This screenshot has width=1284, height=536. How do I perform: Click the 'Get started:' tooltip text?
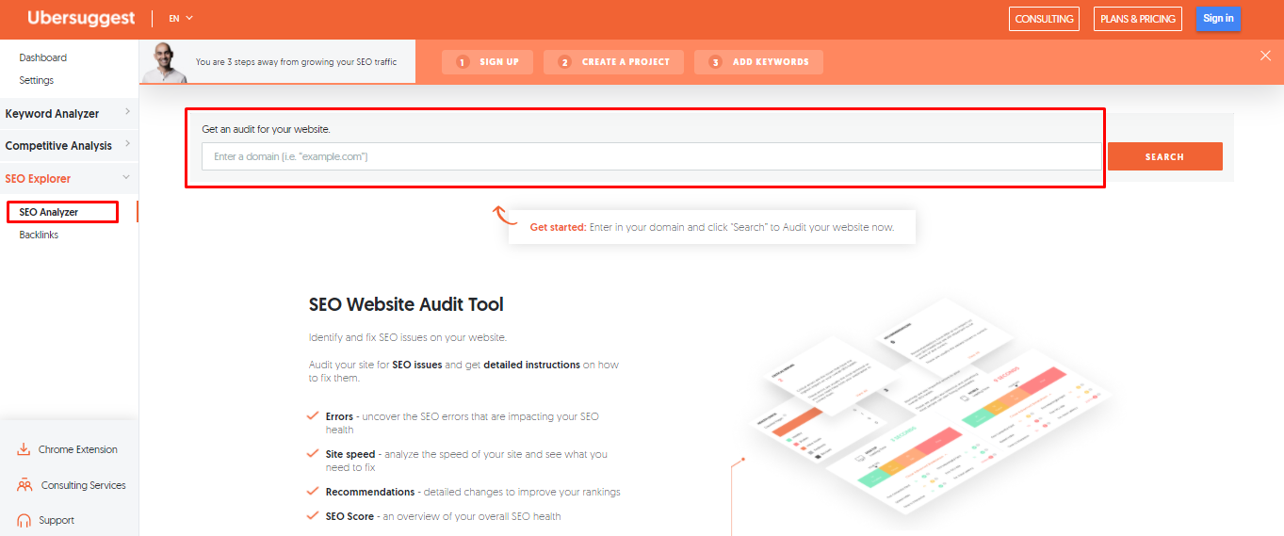point(559,227)
